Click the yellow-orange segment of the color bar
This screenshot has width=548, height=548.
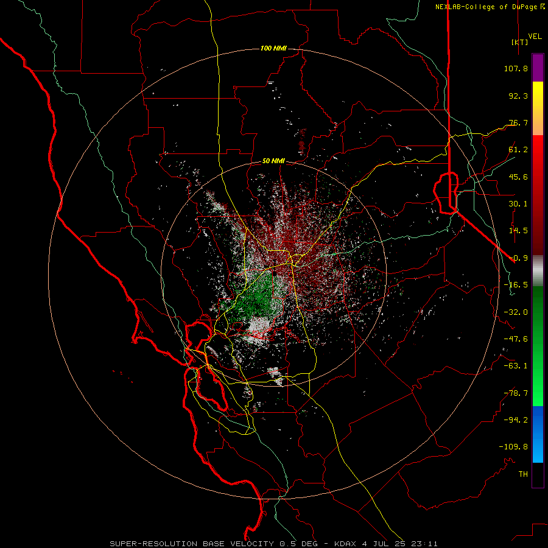(x=538, y=108)
